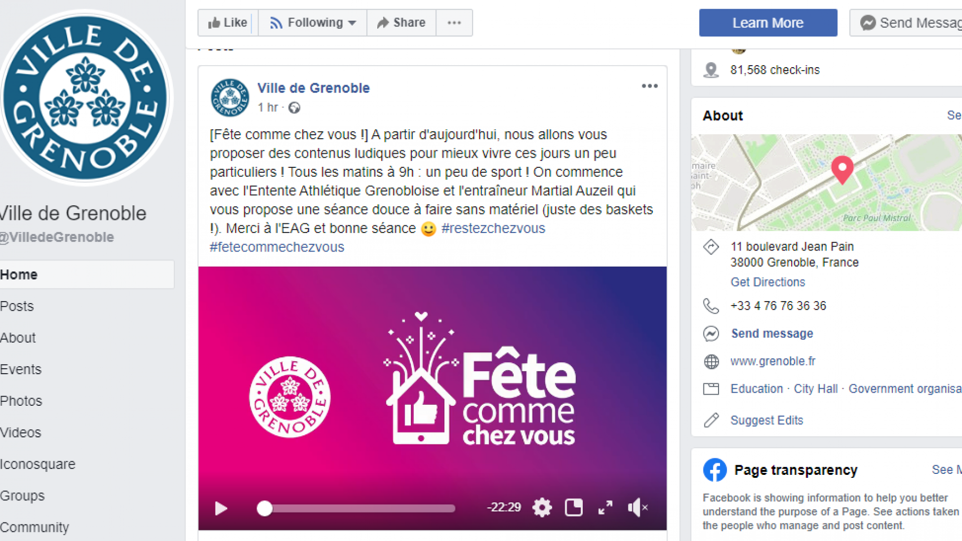Image resolution: width=962 pixels, height=541 pixels.
Task: Play the Fête comme chez vous video
Action: [221, 508]
